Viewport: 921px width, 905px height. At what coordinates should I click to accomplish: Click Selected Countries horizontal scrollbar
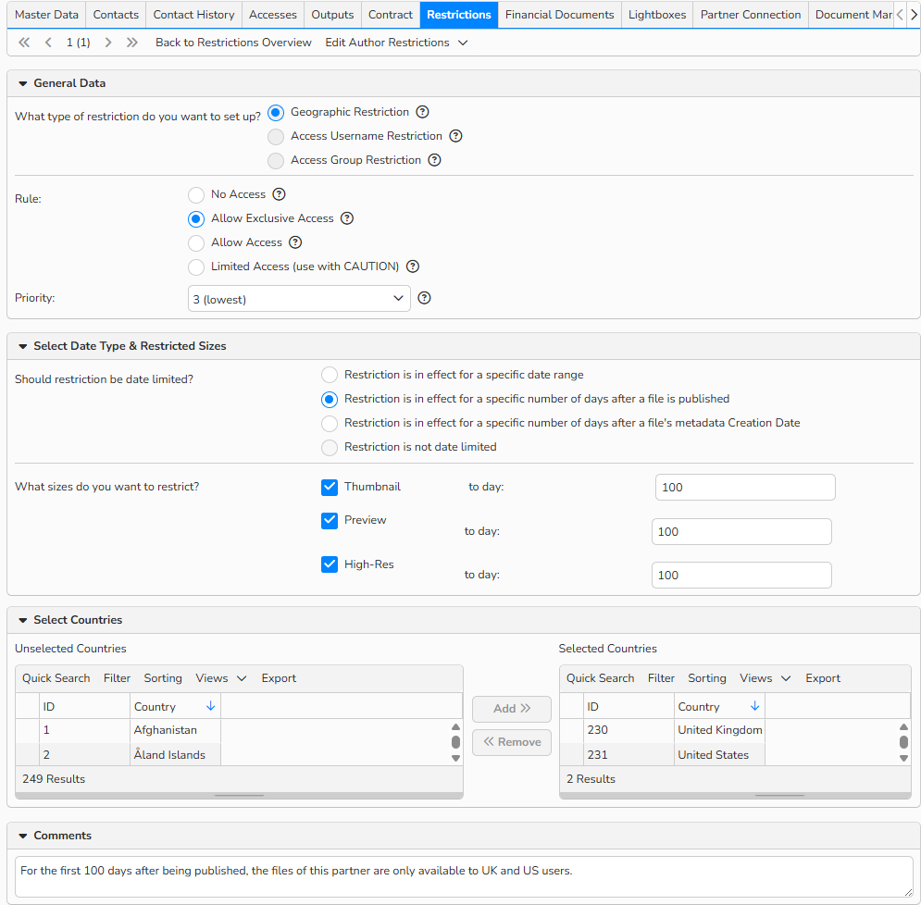coord(735,796)
